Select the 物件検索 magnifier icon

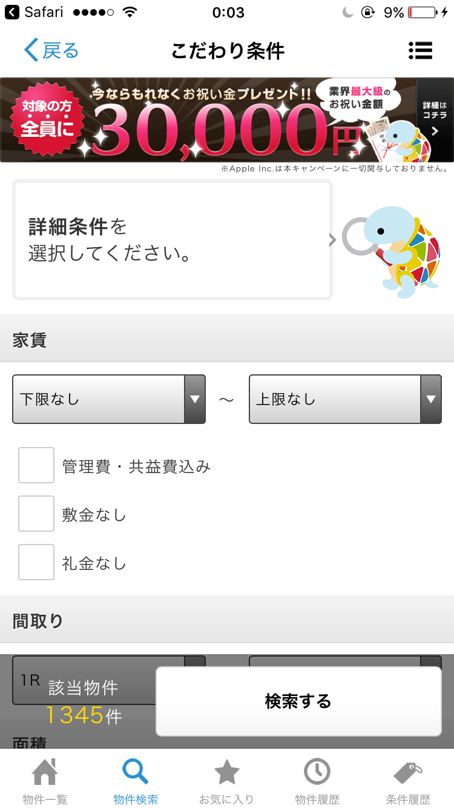pyautogui.click(x=135, y=772)
